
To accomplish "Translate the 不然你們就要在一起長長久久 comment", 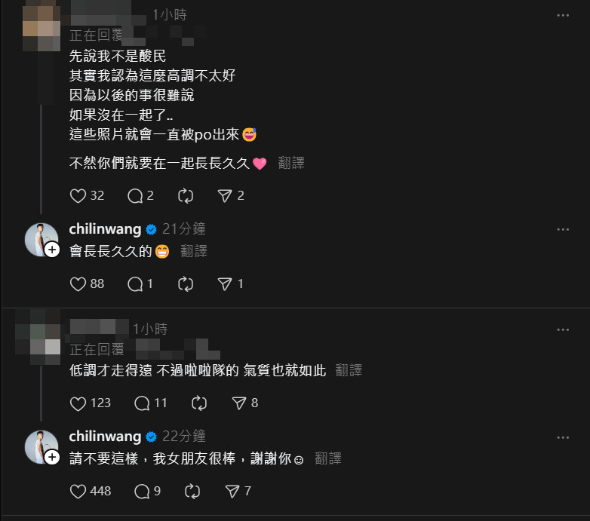I will pyautogui.click(x=291, y=163).
